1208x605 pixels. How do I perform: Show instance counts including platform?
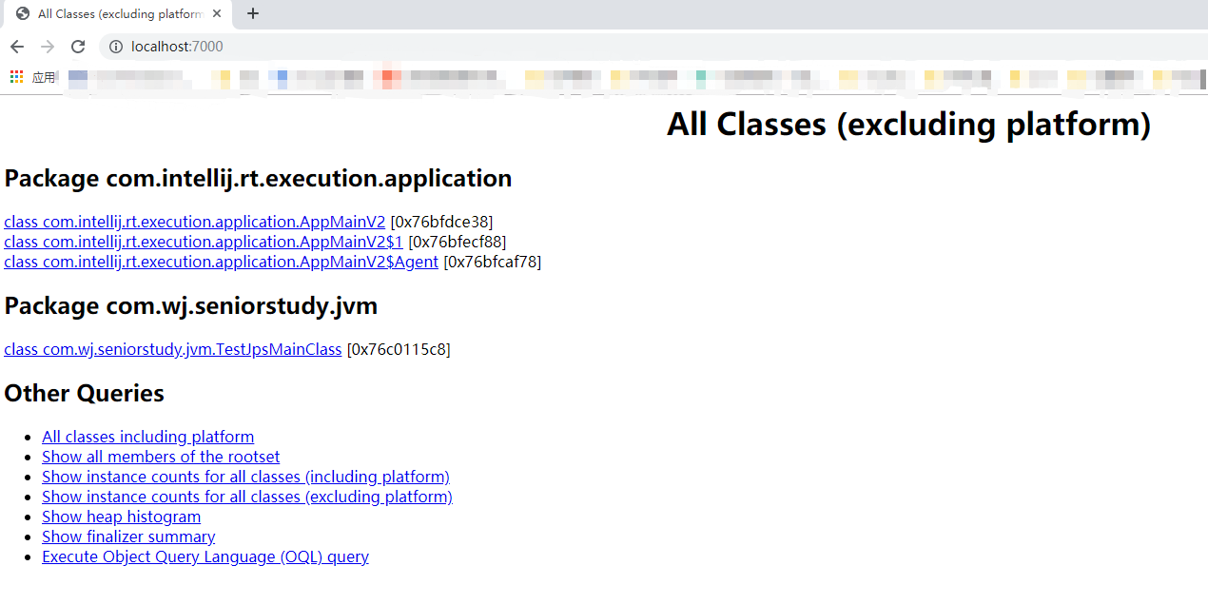pyautogui.click(x=245, y=477)
